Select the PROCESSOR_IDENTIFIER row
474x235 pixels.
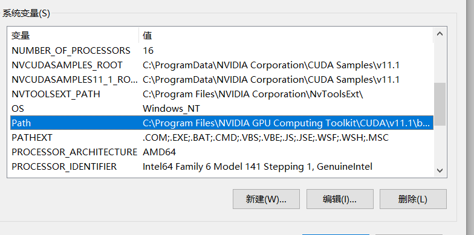(221, 167)
